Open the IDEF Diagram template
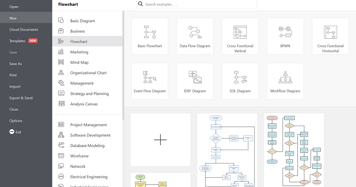Viewport: 356px width, 187px height. (195, 81)
